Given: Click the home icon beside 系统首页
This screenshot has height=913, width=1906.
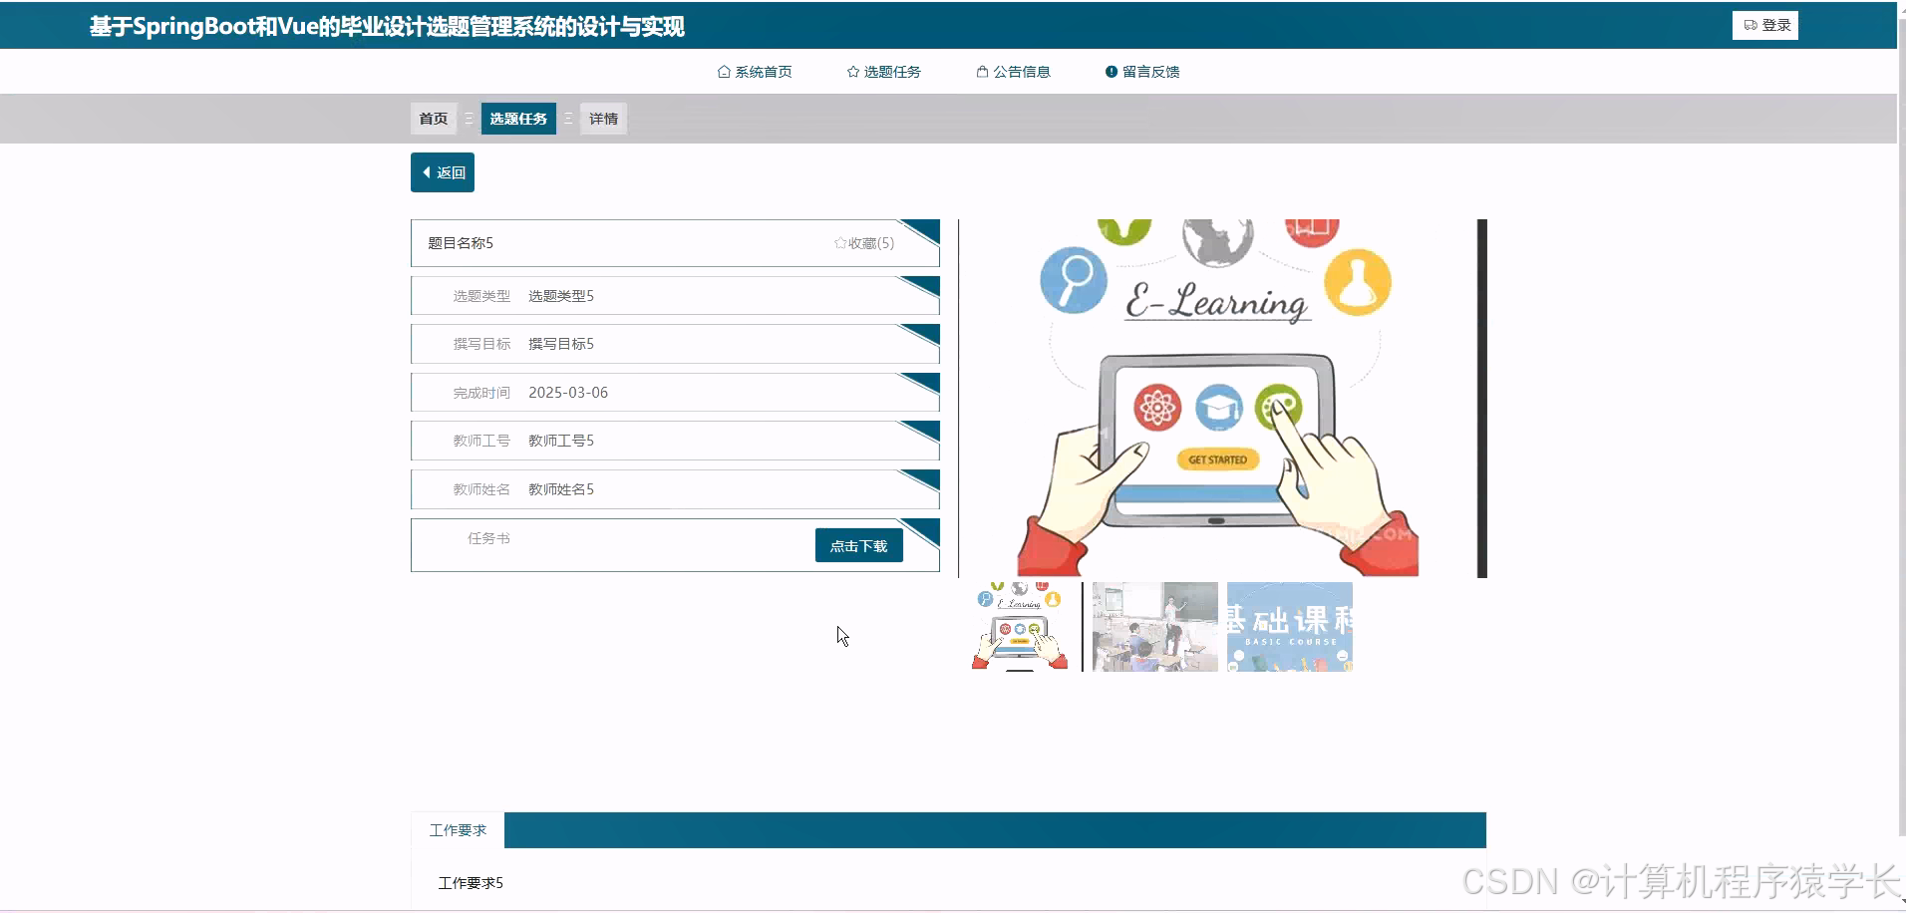Looking at the screenshot, I should pos(723,71).
